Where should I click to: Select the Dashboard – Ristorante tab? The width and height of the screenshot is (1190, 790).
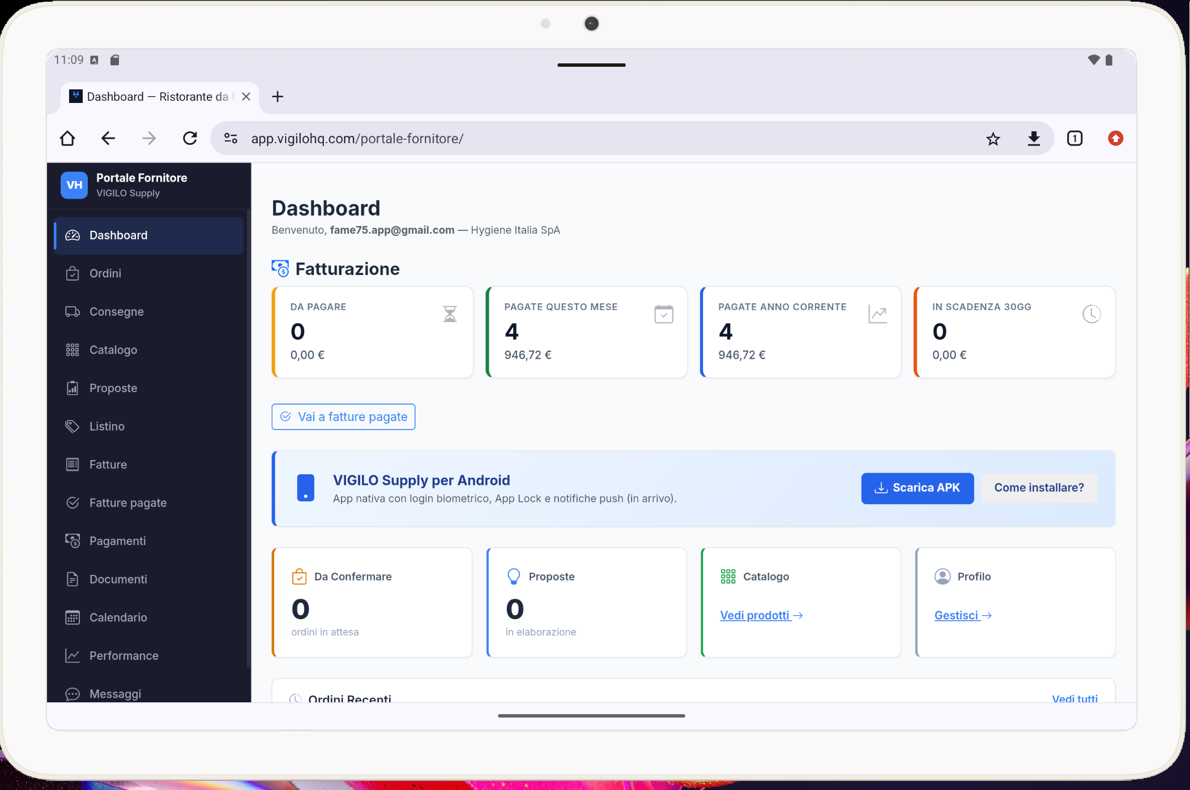coord(160,97)
